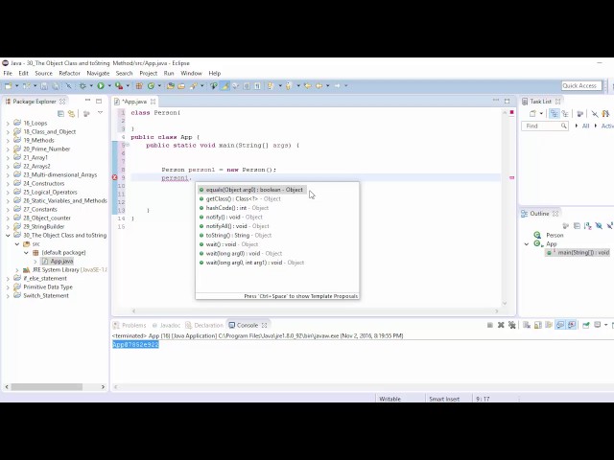Image resolution: width=614 pixels, height=460 pixels.
Task: Click the Terminate stop square in Console
Action: (x=490, y=325)
